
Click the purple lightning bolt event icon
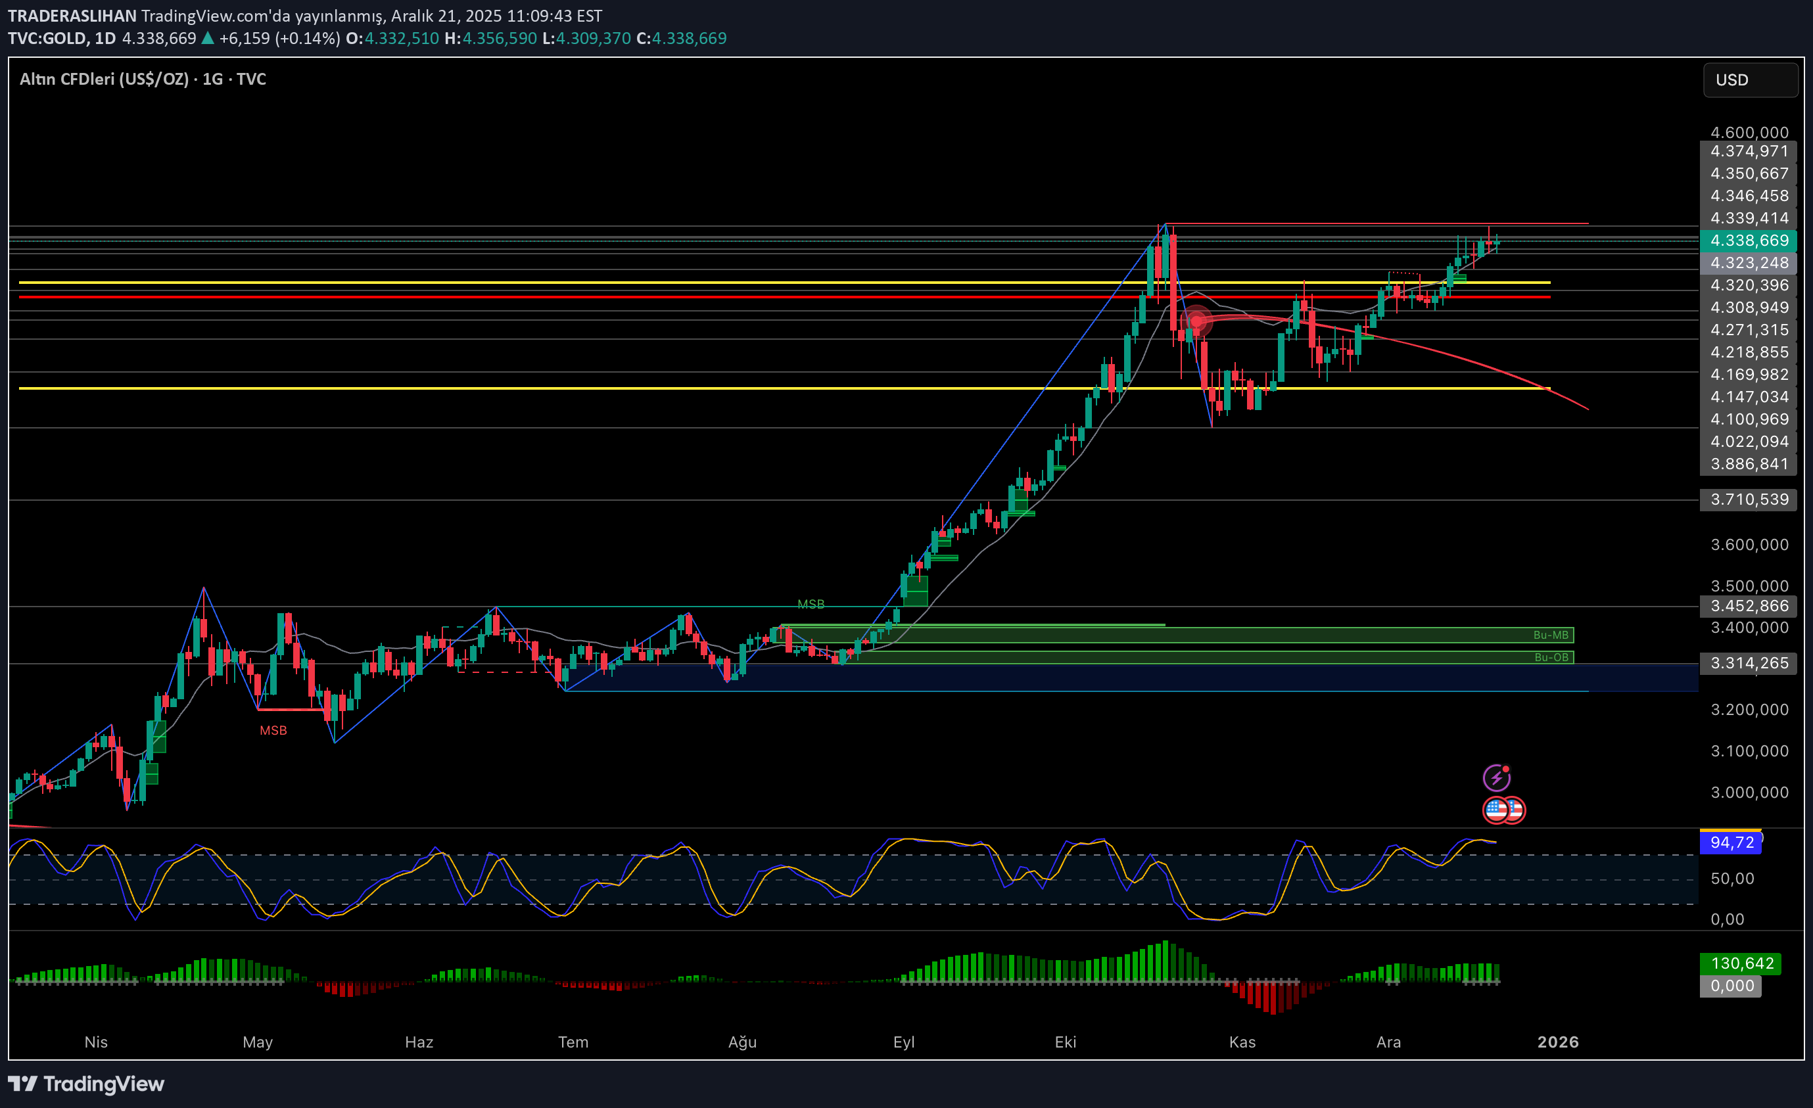(1496, 777)
